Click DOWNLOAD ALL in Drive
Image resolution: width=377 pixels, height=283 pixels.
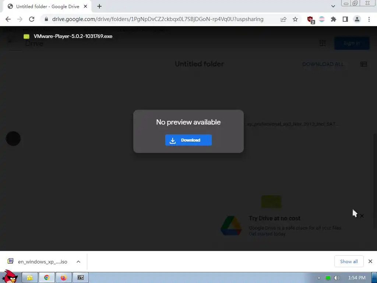tap(323, 64)
